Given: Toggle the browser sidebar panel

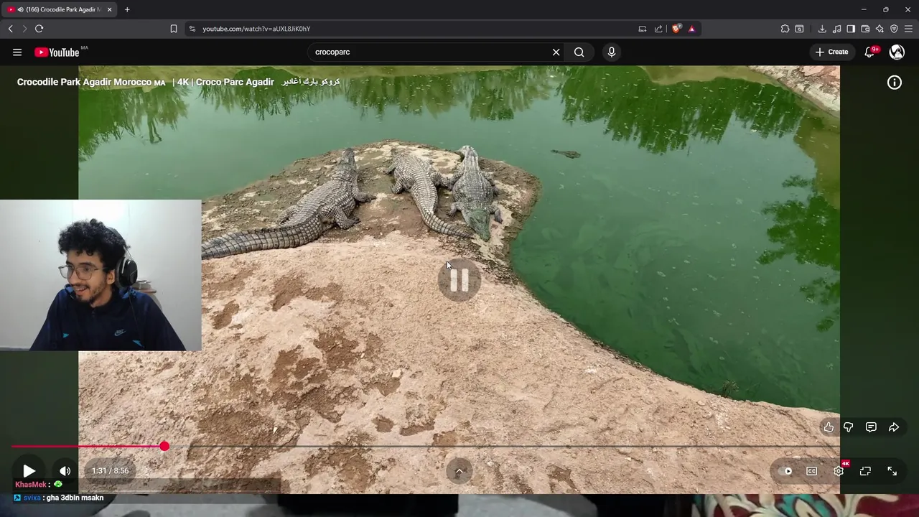Looking at the screenshot, I should point(851,29).
